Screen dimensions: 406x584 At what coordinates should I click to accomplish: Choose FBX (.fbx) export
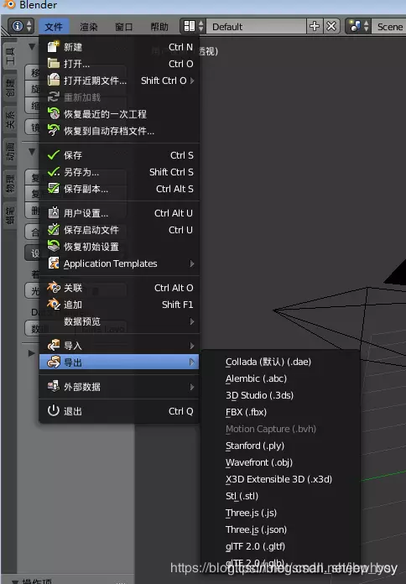coord(247,412)
